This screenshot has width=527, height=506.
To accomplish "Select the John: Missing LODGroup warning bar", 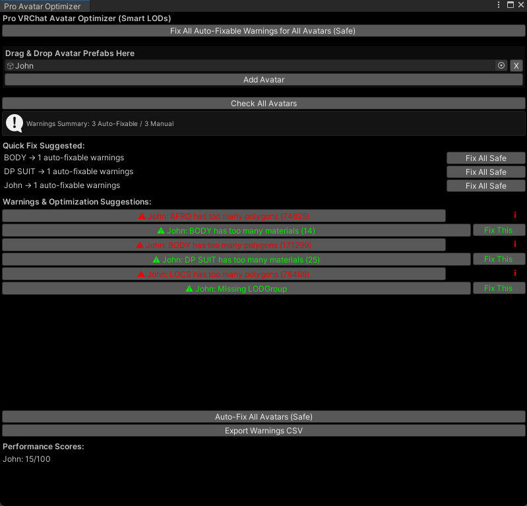I will pos(236,288).
